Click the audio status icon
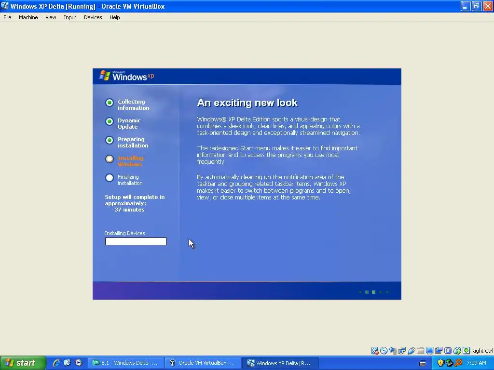This screenshot has height=370, width=494. pos(393,351)
